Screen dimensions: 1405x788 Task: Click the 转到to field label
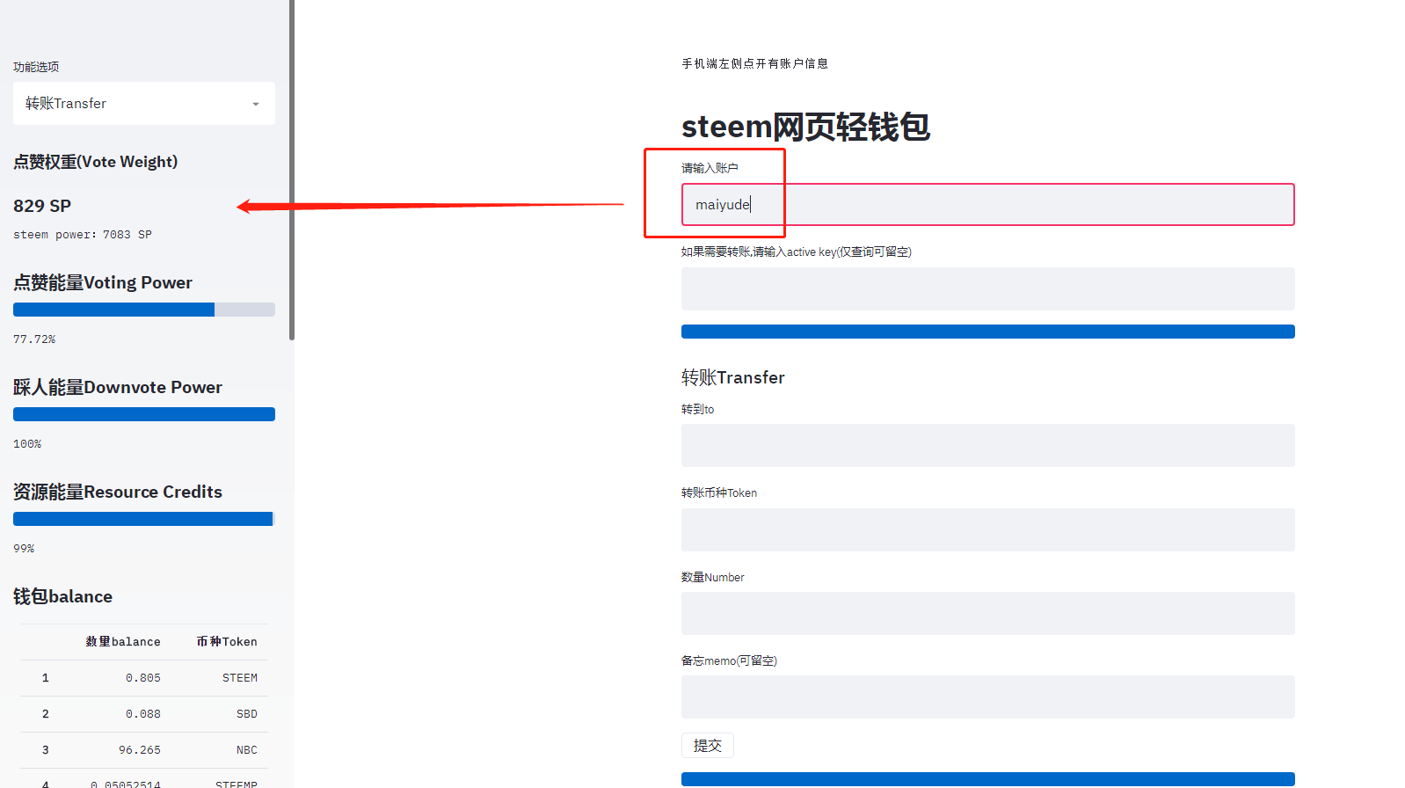(698, 409)
